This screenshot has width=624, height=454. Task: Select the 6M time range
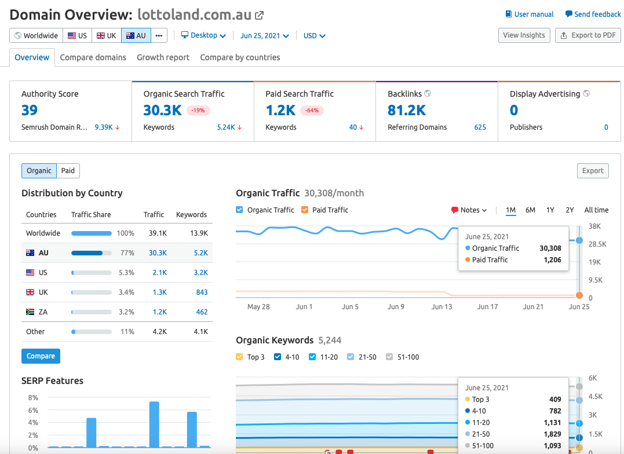click(x=530, y=210)
